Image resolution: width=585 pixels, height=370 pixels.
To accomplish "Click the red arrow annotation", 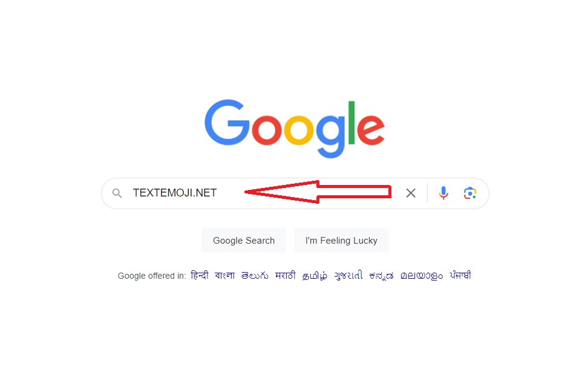I will [318, 192].
